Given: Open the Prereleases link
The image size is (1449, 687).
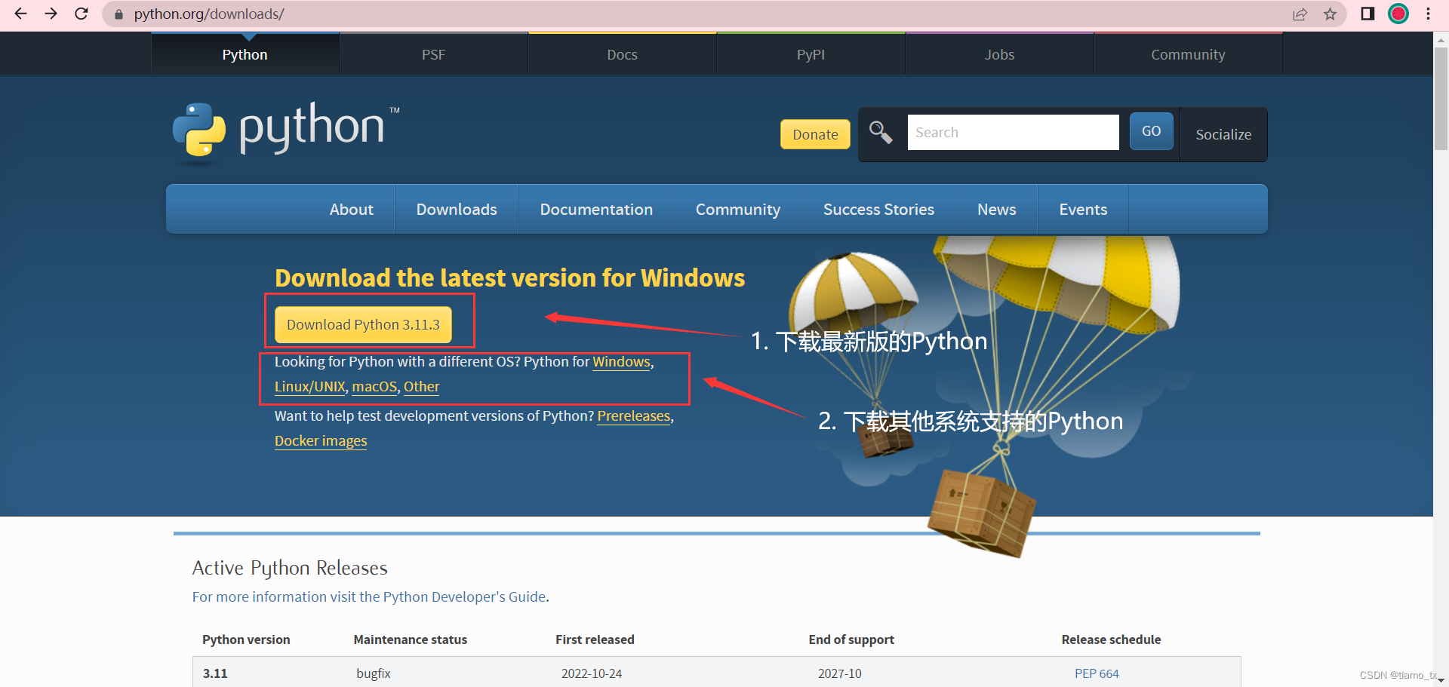Looking at the screenshot, I should (634, 416).
